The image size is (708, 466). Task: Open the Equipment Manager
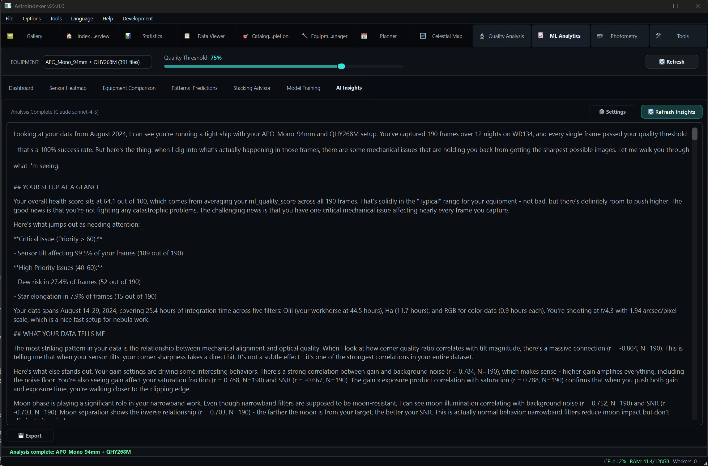(x=329, y=36)
